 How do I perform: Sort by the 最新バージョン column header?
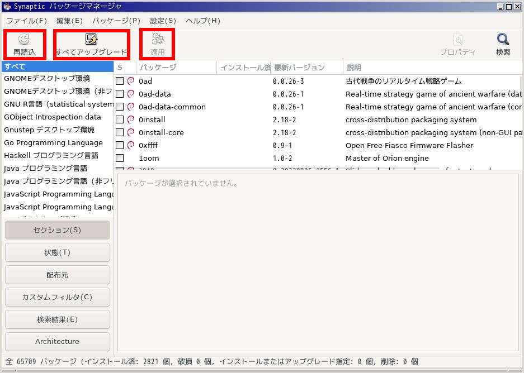pos(306,68)
